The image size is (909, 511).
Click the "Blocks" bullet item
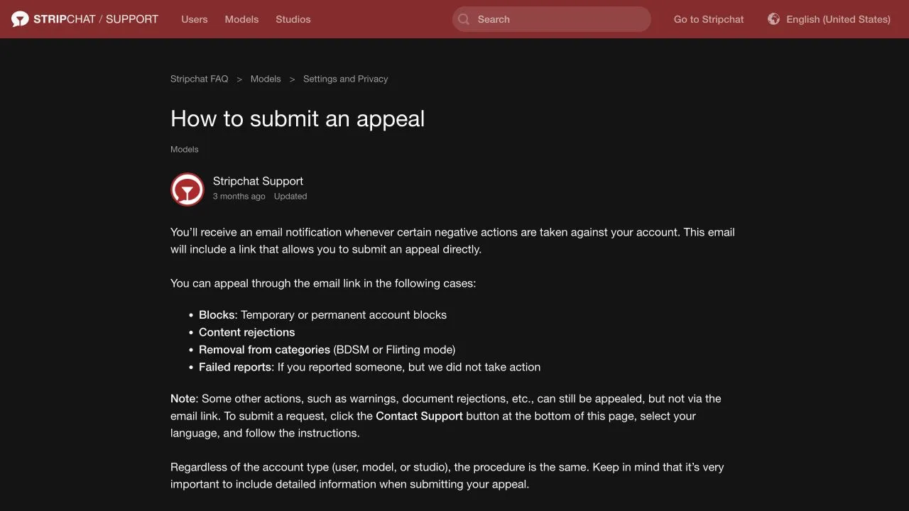(322, 315)
